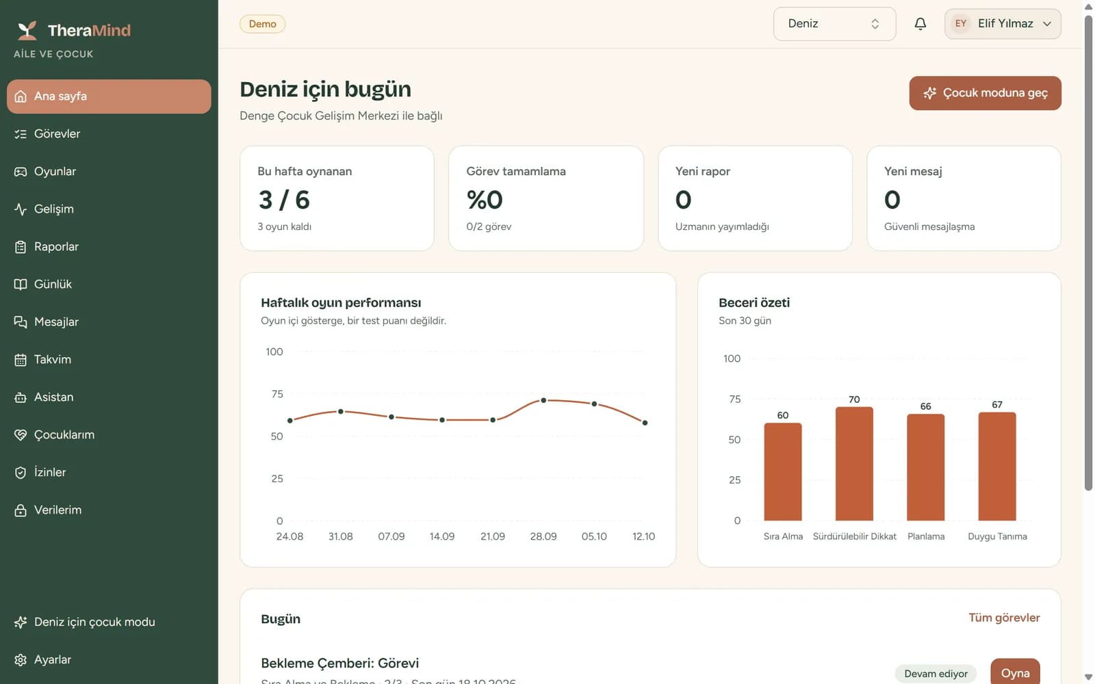Click the gamepad icon beside Oyunlar
1095x684 pixels.
[x=21, y=172]
